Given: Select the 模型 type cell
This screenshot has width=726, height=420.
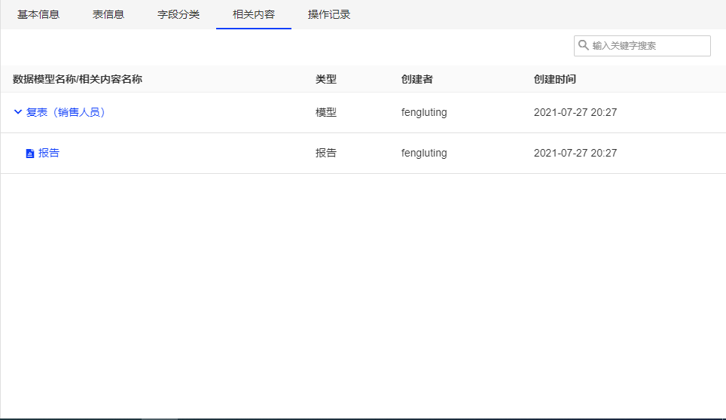Looking at the screenshot, I should [x=325, y=112].
